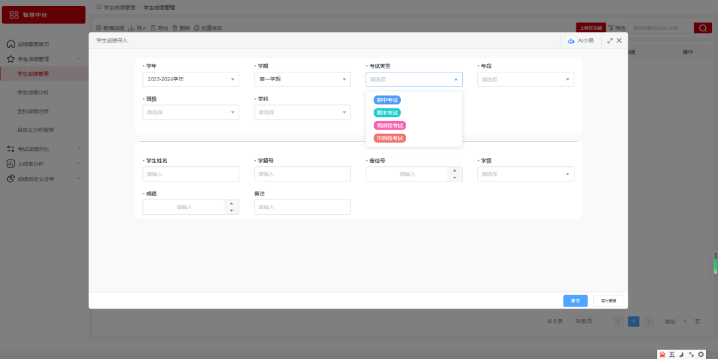718x359 pixels.
Task: Select the 期中考试 option
Action: [x=387, y=100]
